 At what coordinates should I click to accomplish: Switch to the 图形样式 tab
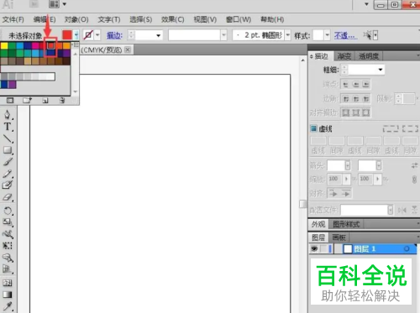346,224
